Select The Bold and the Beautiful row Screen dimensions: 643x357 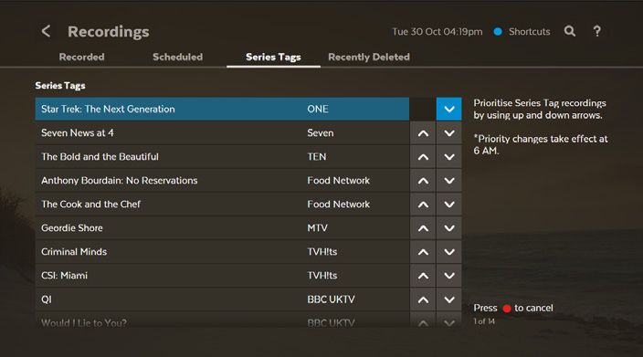pyautogui.click(x=222, y=156)
